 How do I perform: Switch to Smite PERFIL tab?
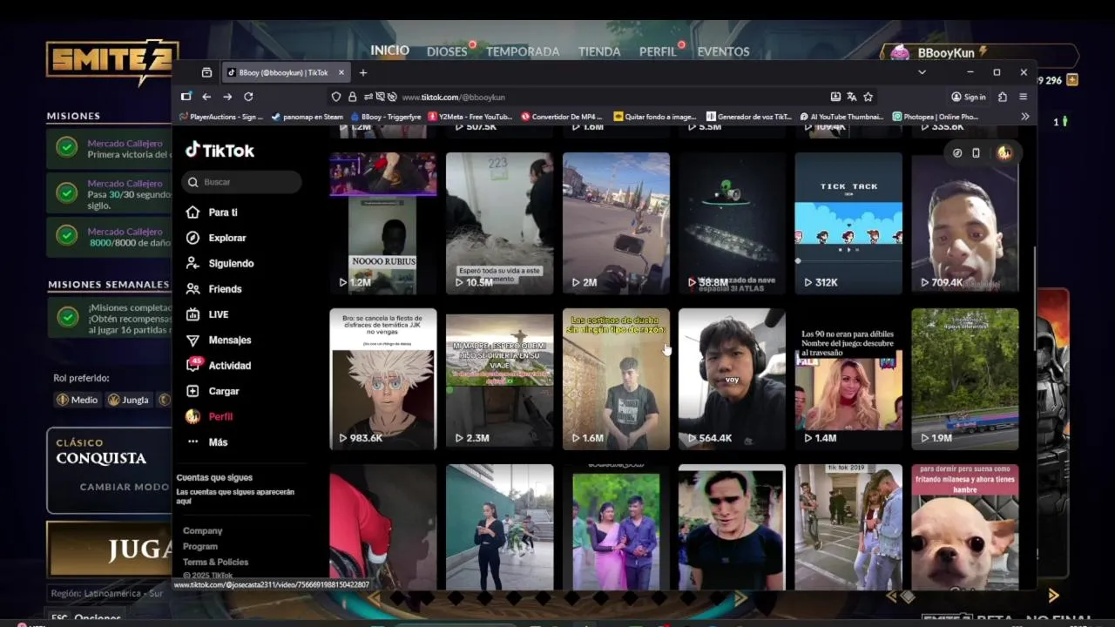658,51
